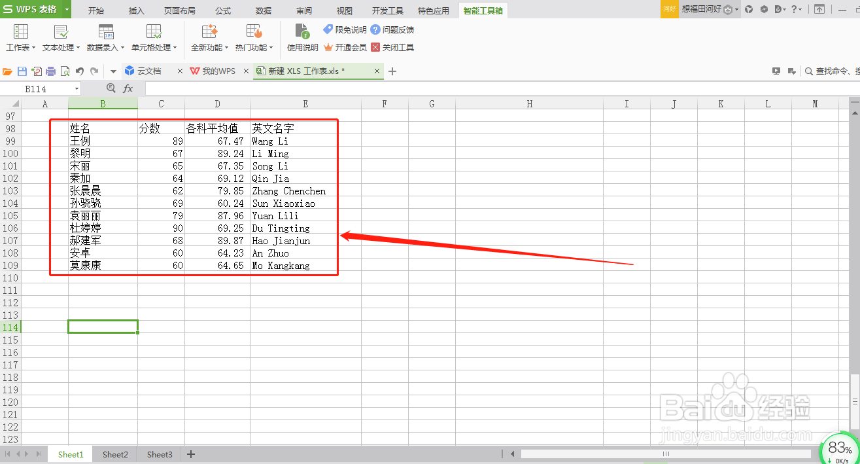Switch to Sheet3 tab
The height and width of the screenshot is (464, 860).
(160, 454)
